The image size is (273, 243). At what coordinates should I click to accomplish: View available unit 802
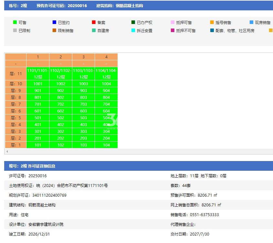(x=61, y=98)
